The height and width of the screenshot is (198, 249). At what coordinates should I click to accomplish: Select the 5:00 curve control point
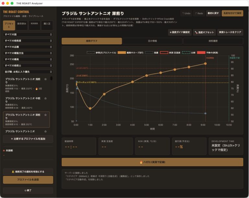147,76
